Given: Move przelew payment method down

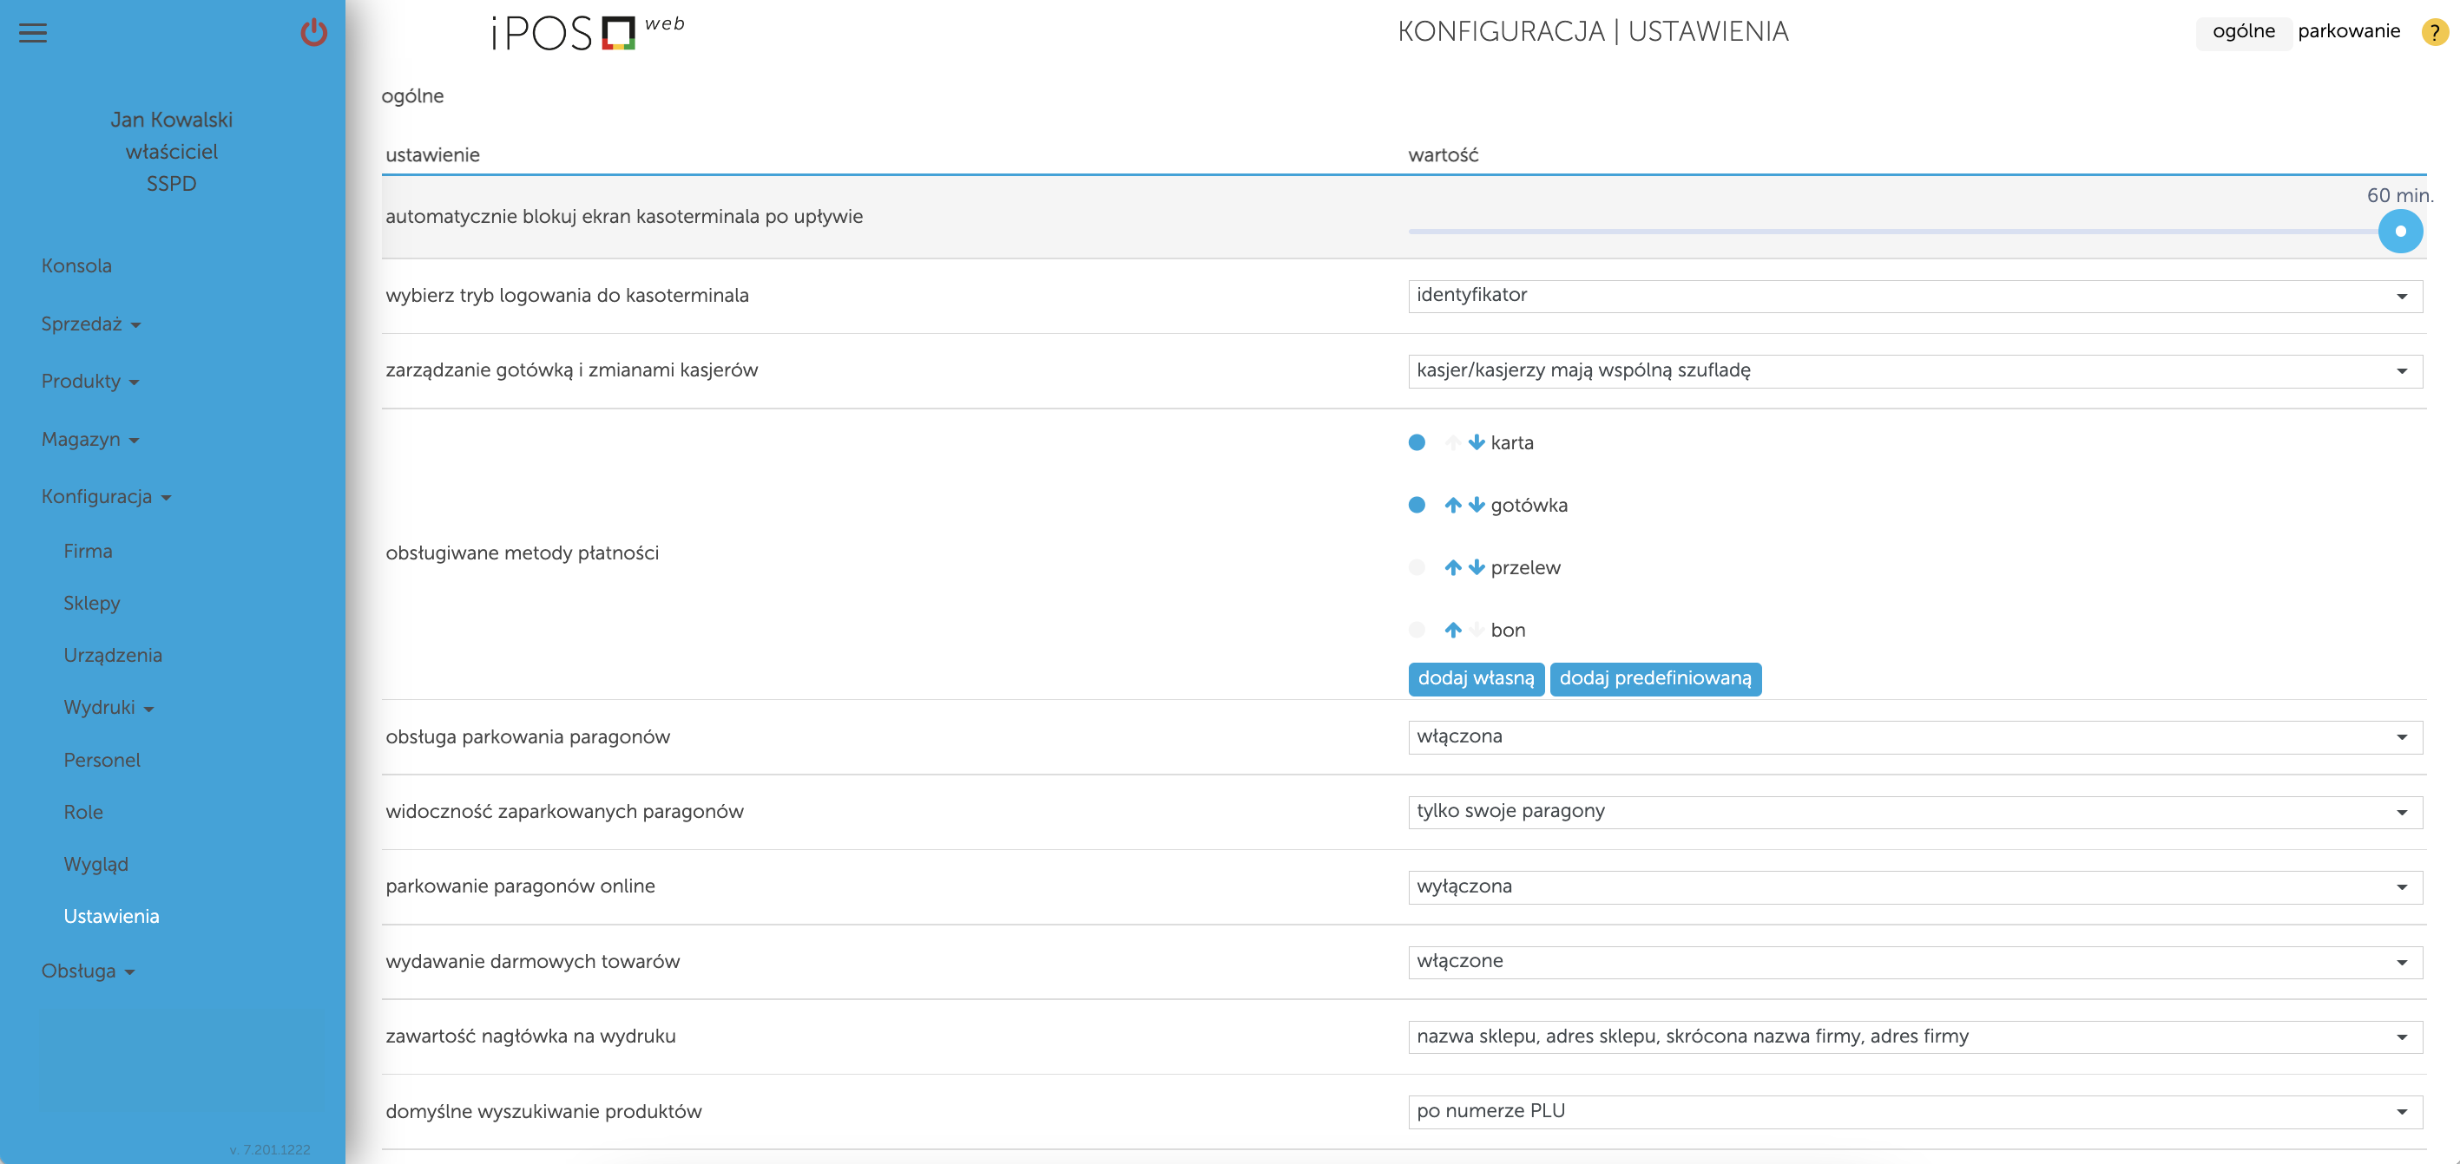Looking at the screenshot, I should 1477,567.
